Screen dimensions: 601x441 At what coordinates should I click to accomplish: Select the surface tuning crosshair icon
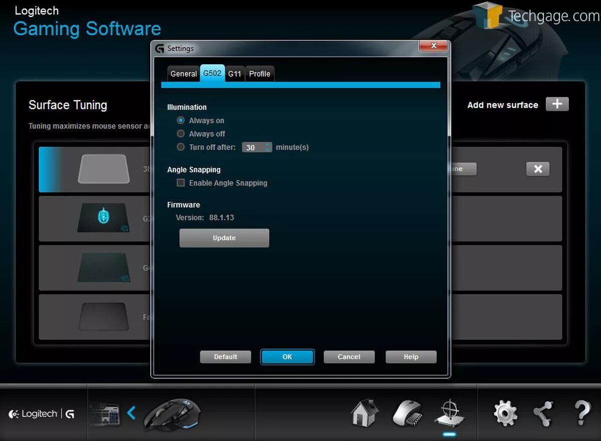(x=449, y=414)
